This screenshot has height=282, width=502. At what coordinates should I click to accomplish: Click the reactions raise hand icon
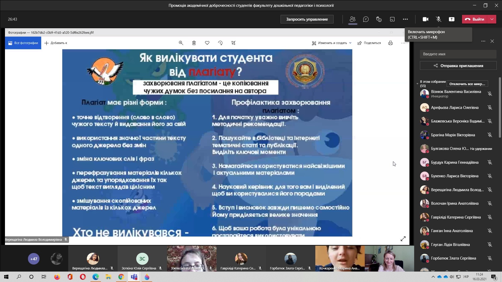(379, 19)
